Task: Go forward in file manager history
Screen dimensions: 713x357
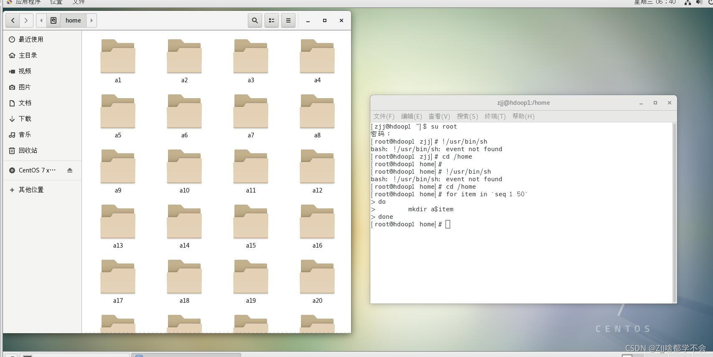Action: [26, 20]
